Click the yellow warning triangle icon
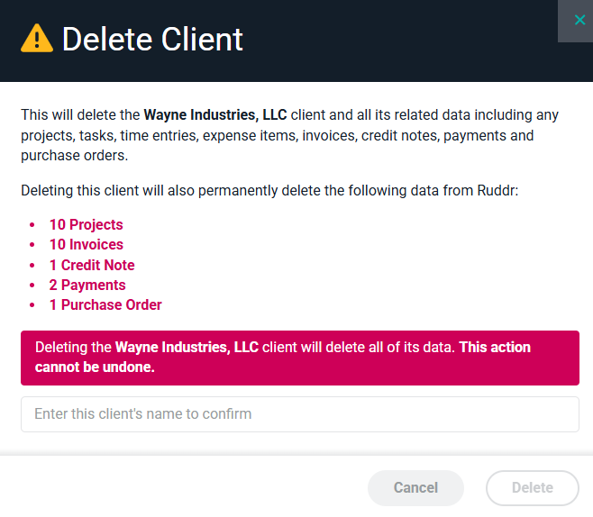 pyautogui.click(x=37, y=38)
